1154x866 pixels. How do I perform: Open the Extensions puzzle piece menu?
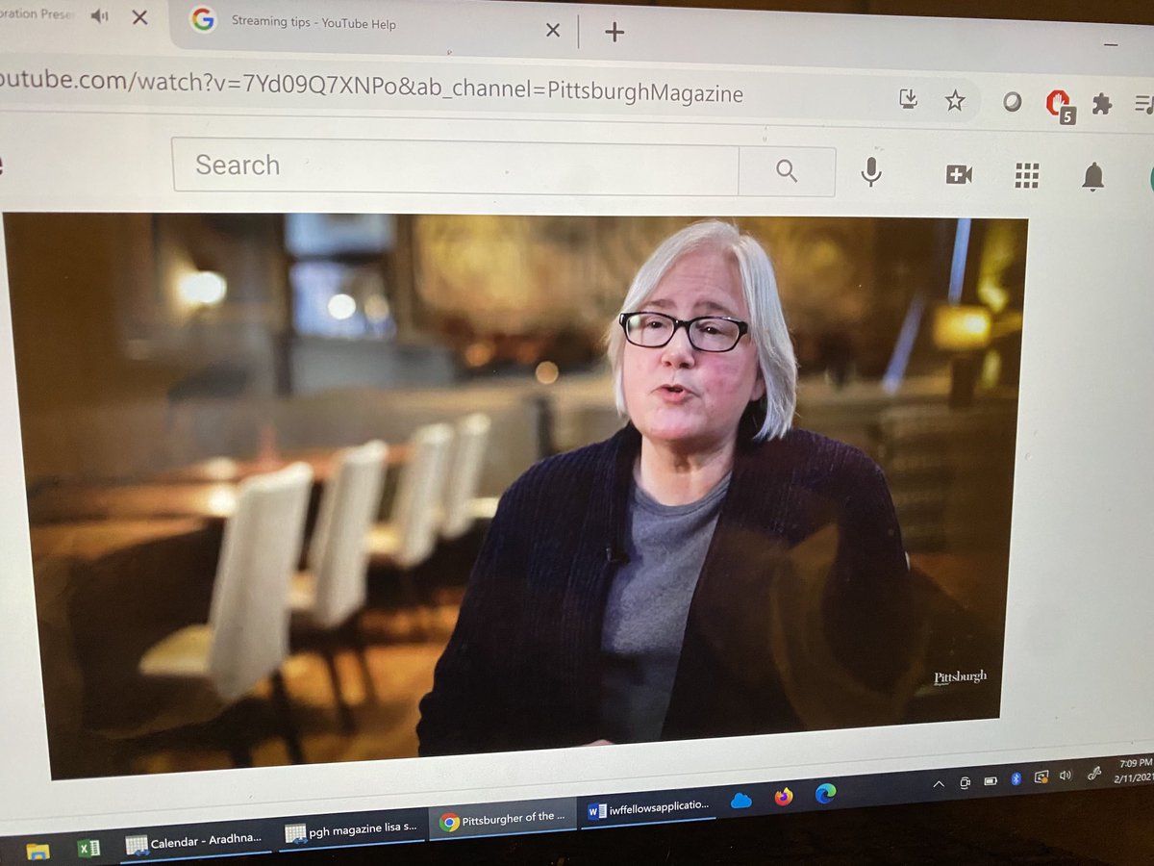tap(1102, 105)
